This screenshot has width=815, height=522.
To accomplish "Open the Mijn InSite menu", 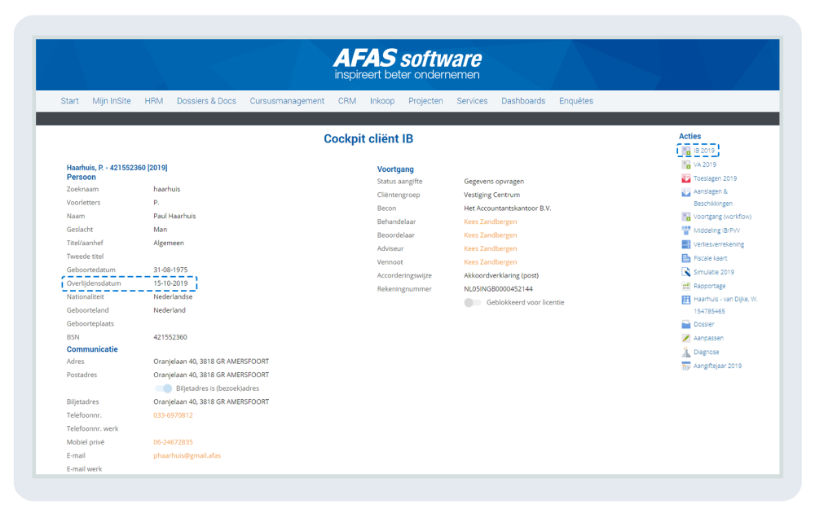I will pos(112,101).
